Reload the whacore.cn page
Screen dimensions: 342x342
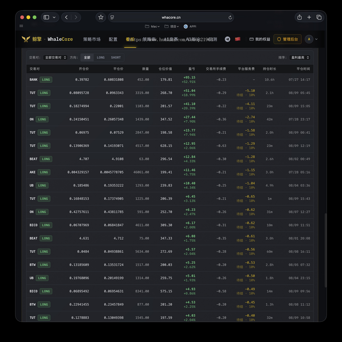coord(230,17)
